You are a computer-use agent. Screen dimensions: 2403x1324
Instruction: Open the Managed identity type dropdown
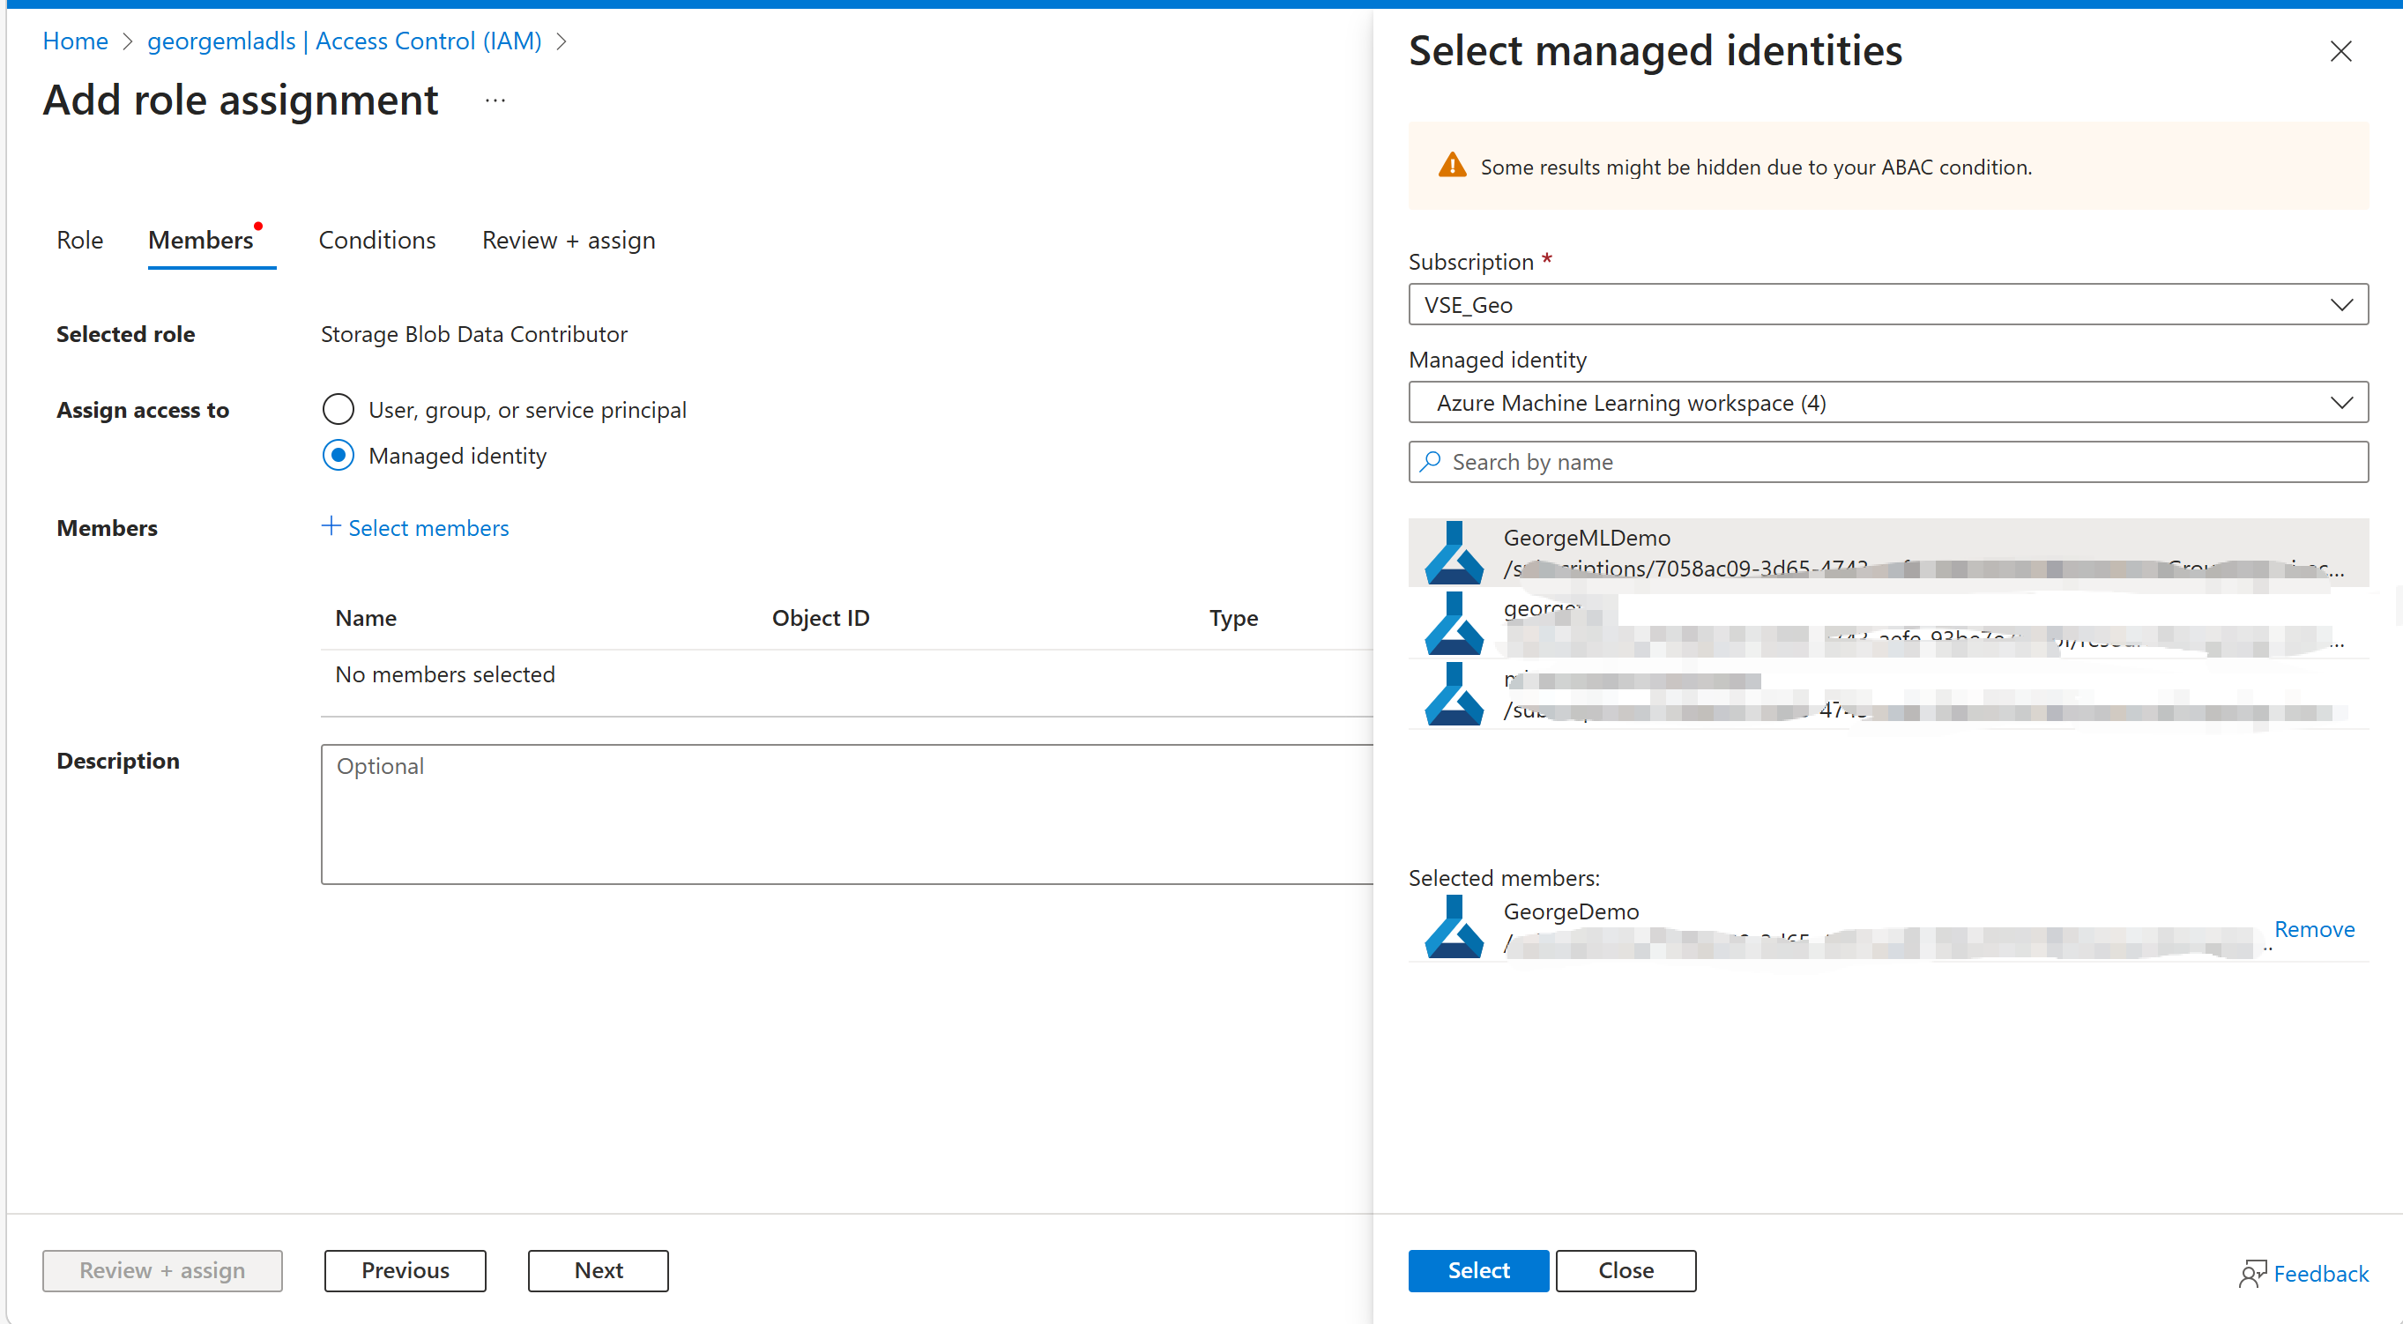(1887, 403)
